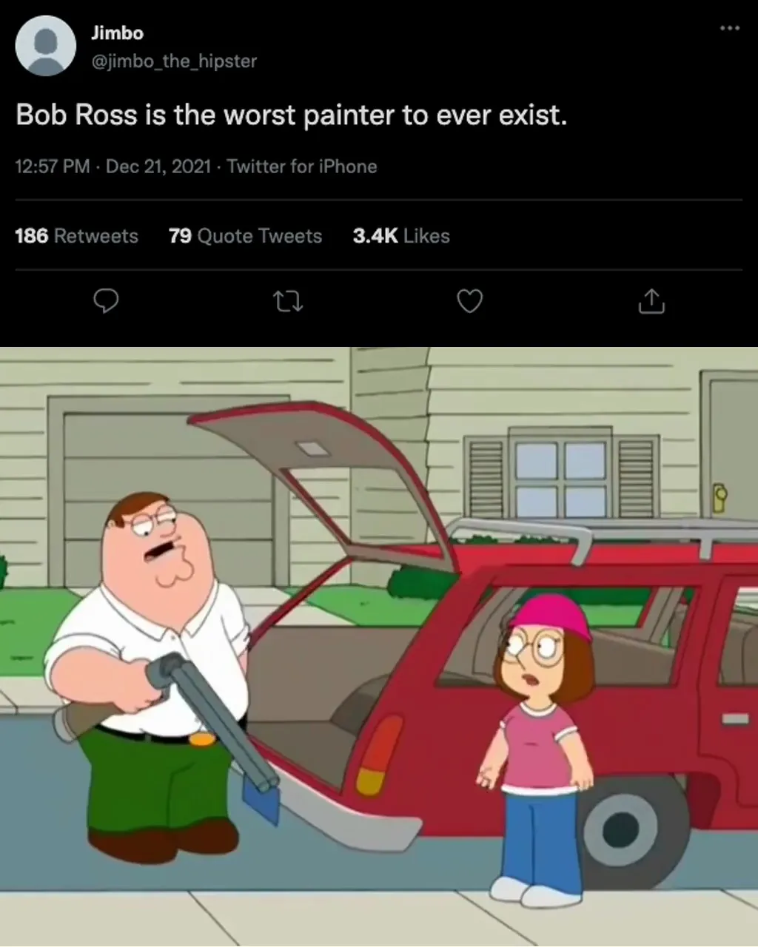The height and width of the screenshot is (947, 758).
Task: View the 186 Retweets list
Action: pos(76,236)
